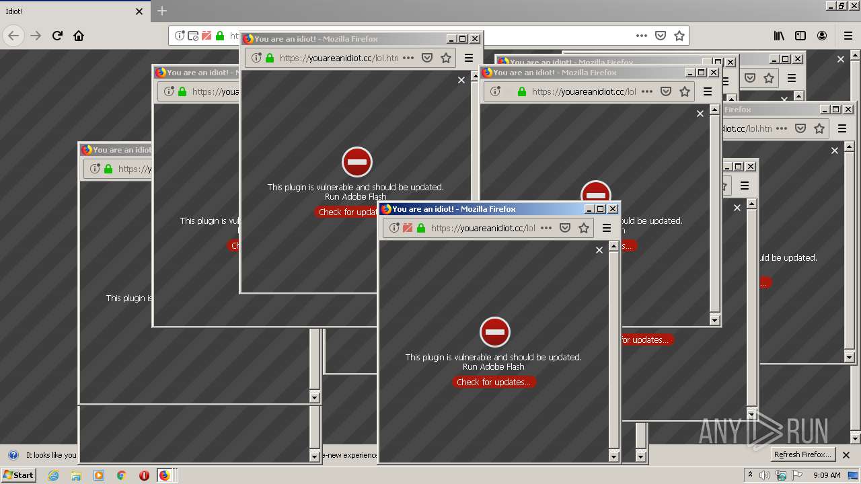Click the Refresh Firefox… button
Screen dimensions: 861x484
802,454
